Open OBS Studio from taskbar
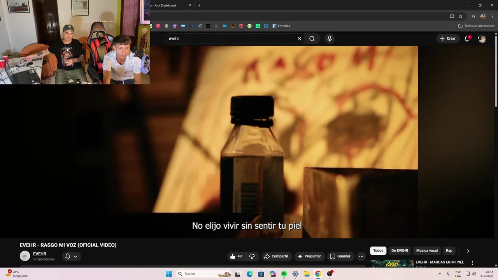 (x=330, y=274)
